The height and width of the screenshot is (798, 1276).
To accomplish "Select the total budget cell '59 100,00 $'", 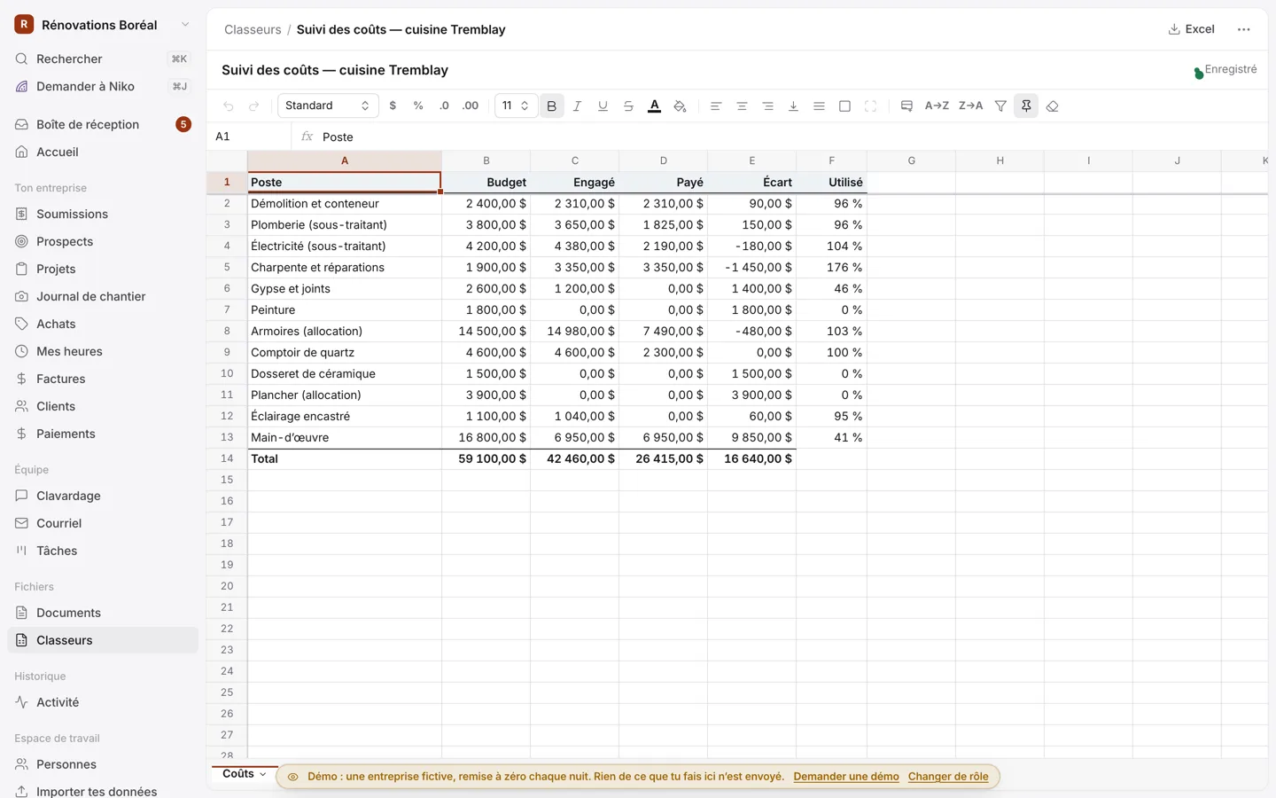I will pos(486,459).
